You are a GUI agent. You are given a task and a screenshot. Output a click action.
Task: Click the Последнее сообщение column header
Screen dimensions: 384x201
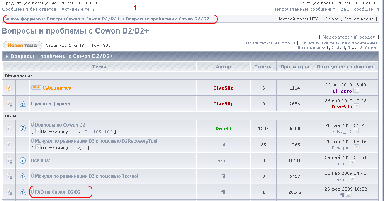coord(345,67)
